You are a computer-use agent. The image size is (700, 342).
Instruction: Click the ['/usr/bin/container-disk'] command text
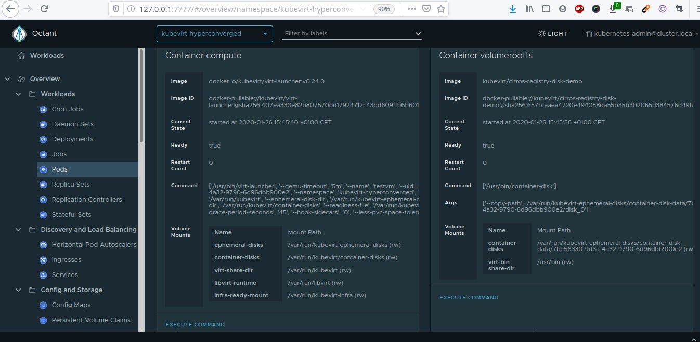click(519, 186)
